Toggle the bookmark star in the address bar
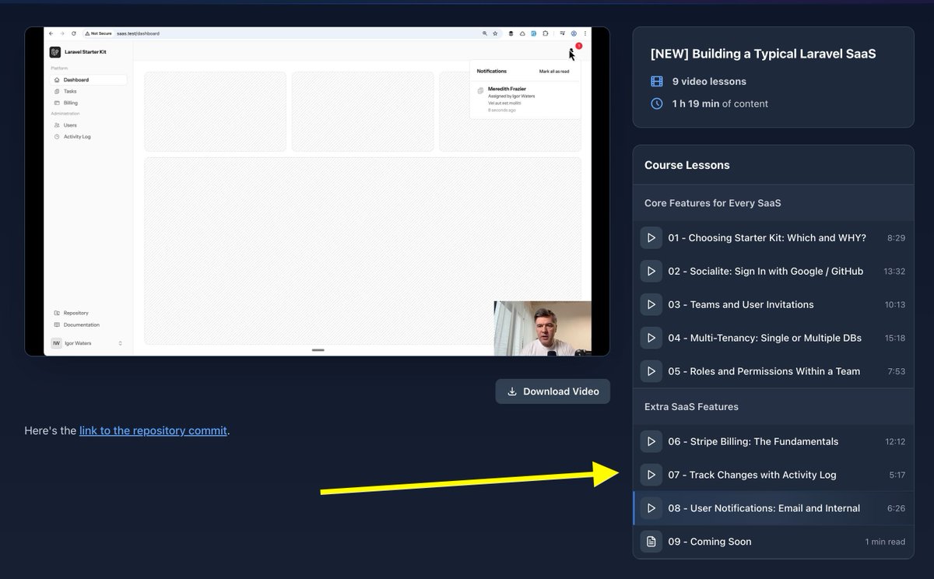Image resolution: width=934 pixels, height=579 pixels. pos(494,34)
